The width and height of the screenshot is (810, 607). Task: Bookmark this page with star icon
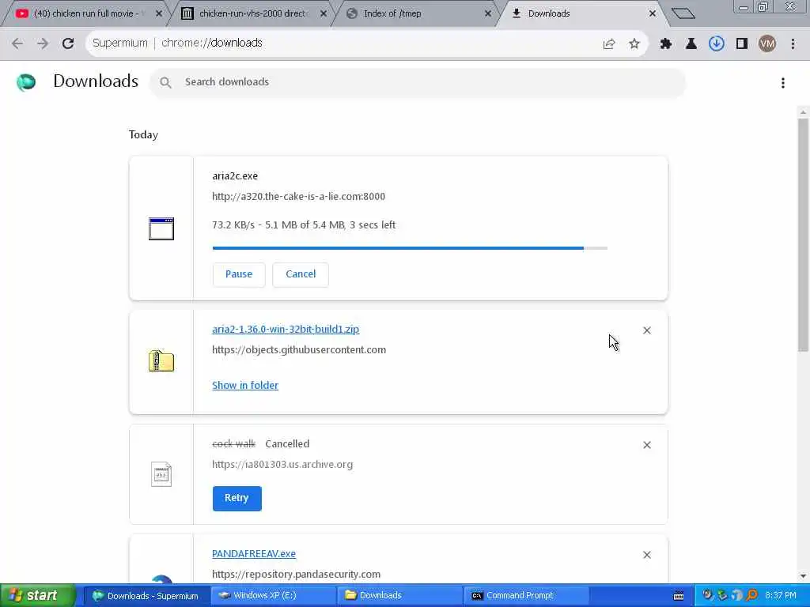634,44
